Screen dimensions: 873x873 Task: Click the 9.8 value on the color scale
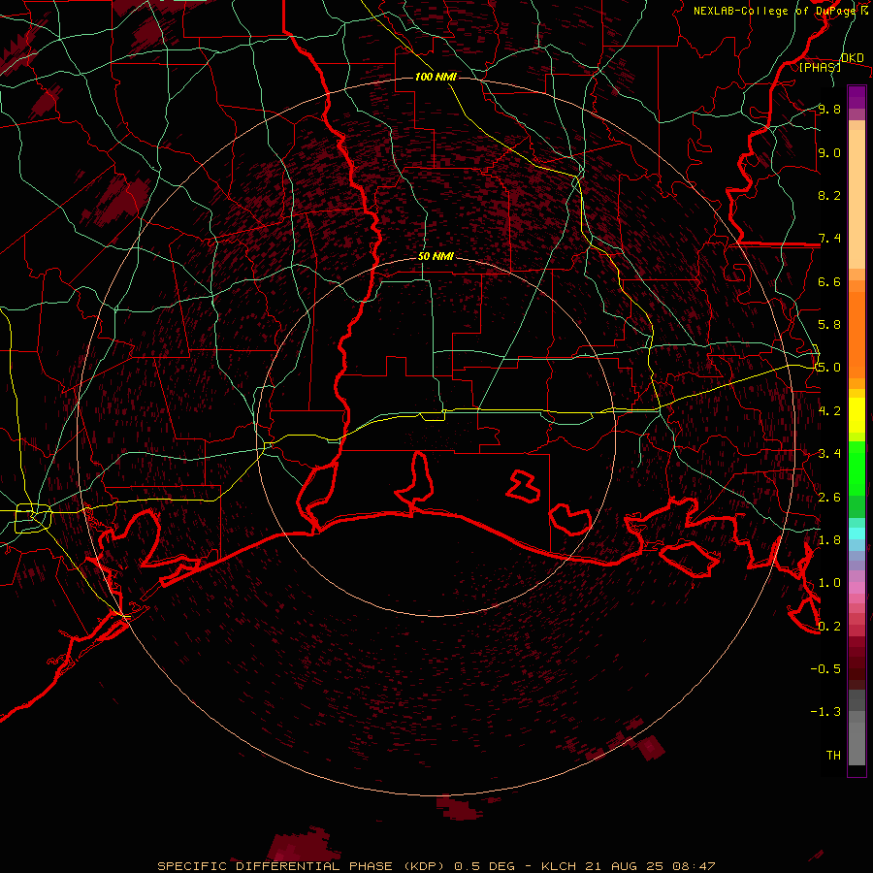coord(829,109)
